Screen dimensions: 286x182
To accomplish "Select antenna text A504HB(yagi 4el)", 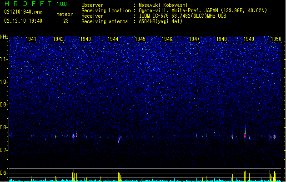I will 161,21.
